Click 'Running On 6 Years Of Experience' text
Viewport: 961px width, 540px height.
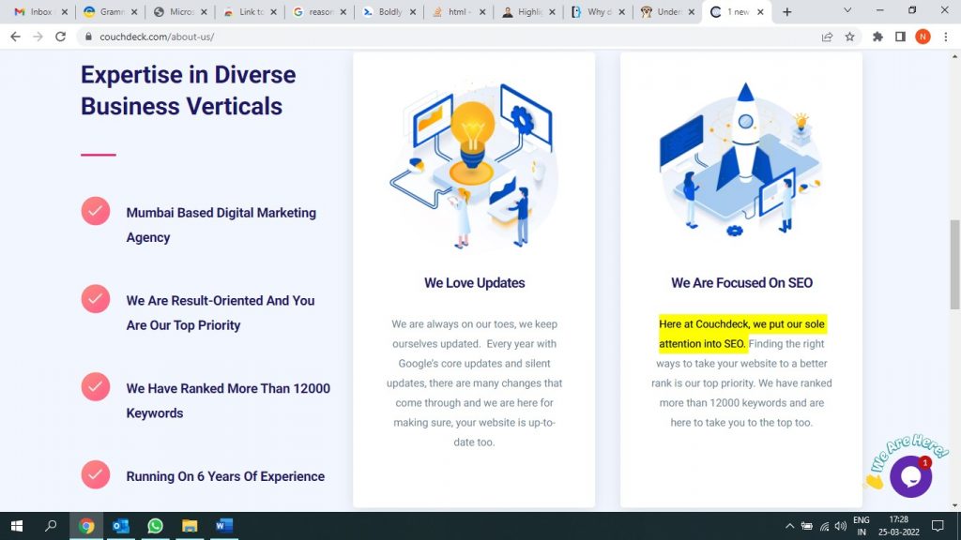tap(225, 476)
